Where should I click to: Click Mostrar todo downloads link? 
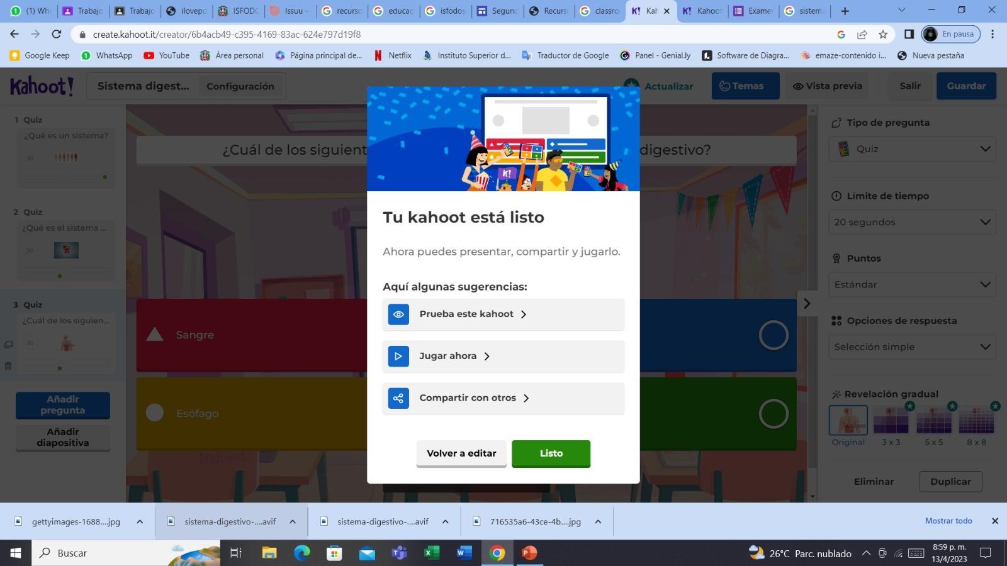tap(948, 521)
